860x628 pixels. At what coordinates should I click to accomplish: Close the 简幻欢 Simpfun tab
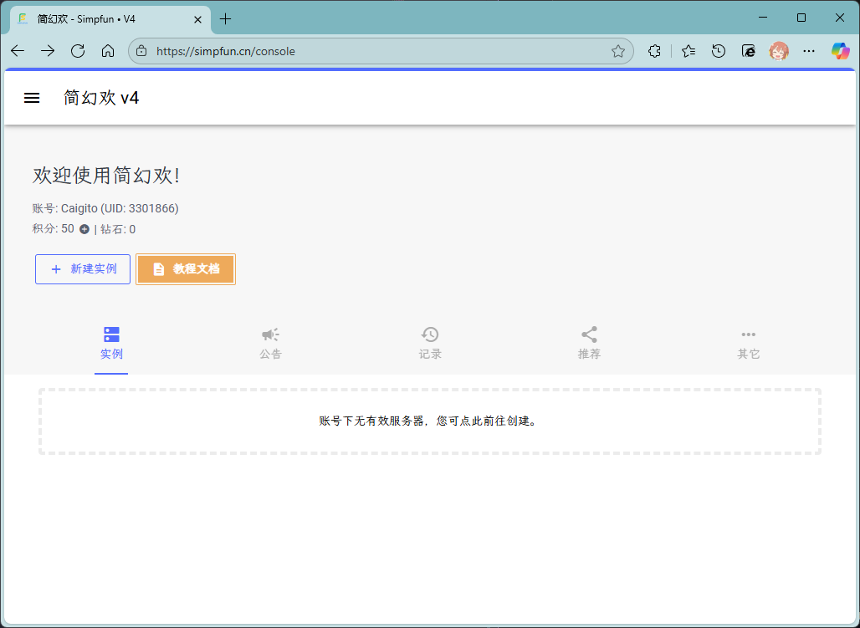[198, 19]
